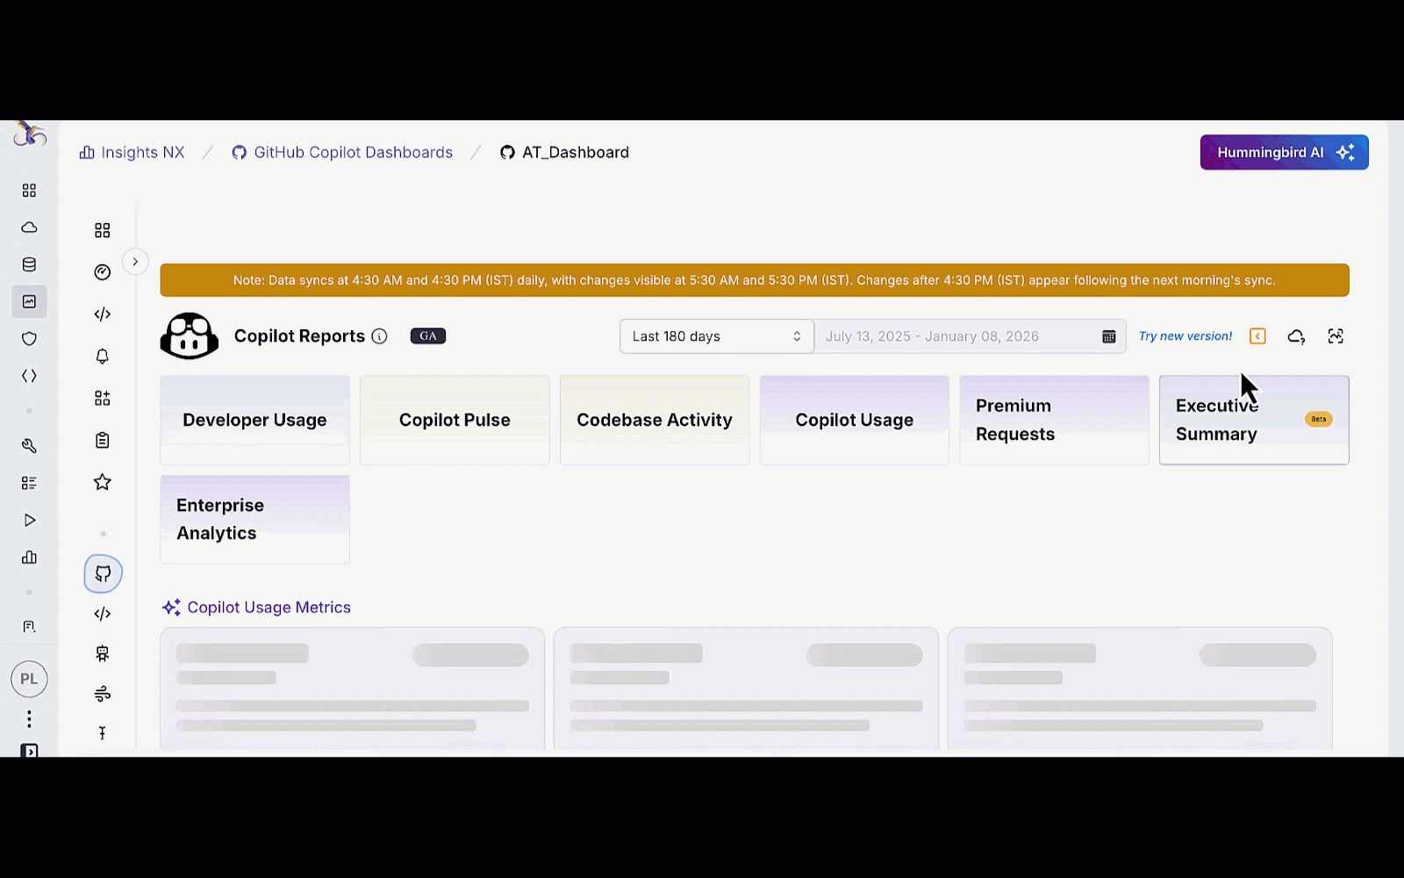Open the wrench tools icon in left rail
Screen dimensions: 1404x878
29,446
